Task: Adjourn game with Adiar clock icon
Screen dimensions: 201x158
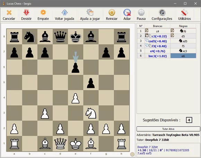Action: tap(127, 12)
